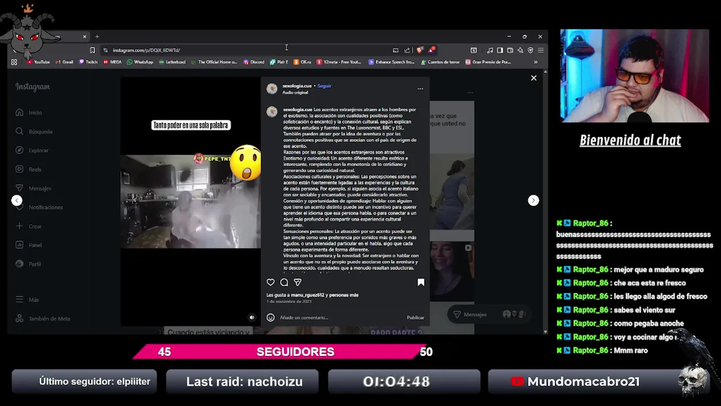Open the Brave Shields lion icon

tap(420, 50)
